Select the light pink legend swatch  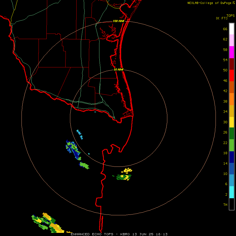point(232,40)
